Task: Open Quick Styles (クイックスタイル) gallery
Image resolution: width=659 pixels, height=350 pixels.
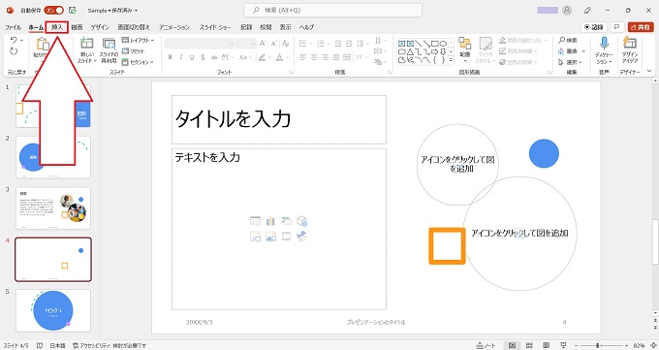Action: [x=486, y=49]
